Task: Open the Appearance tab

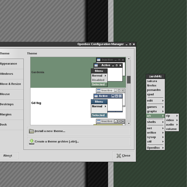Action: (12, 64)
